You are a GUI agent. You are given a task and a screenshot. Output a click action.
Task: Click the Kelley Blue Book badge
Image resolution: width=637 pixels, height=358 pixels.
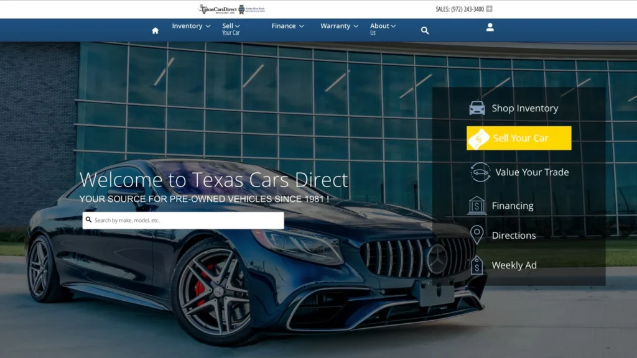pyautogui.click(x=251, y=9)
